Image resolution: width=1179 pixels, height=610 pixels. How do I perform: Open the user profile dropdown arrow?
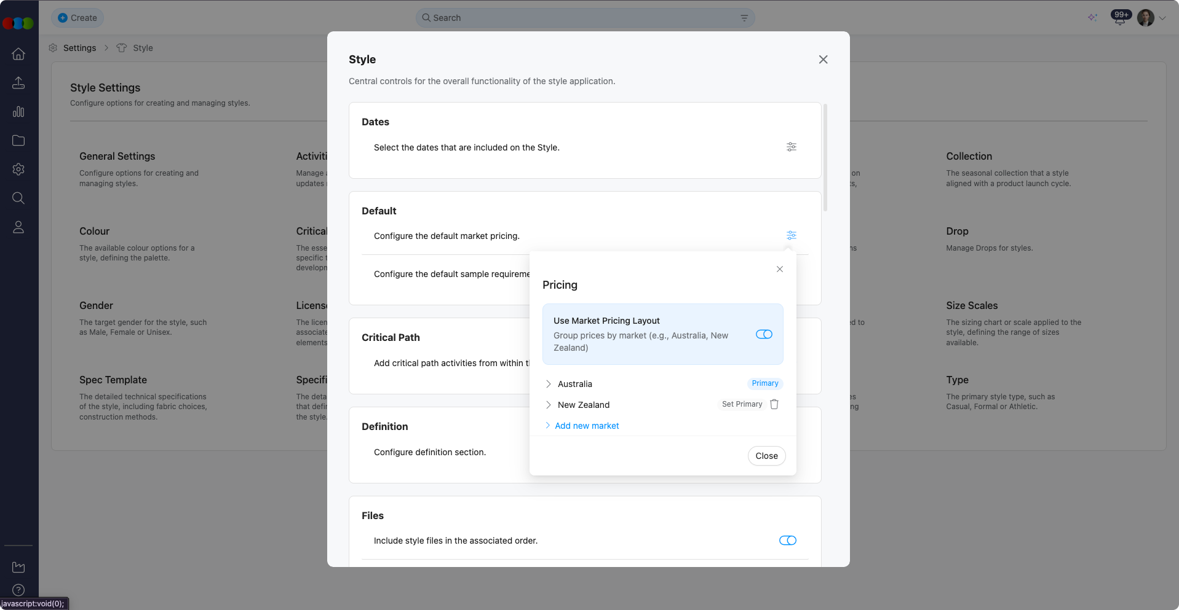(1162, 18)
